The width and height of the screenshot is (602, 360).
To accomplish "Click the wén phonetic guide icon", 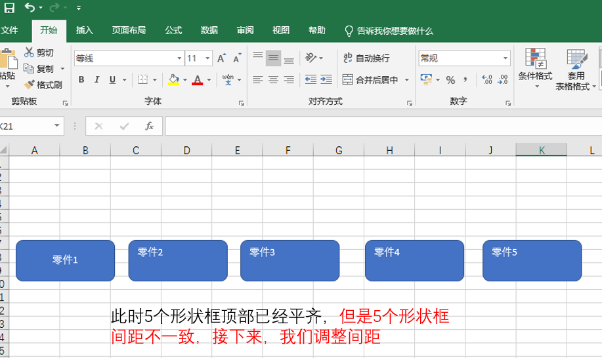I will pos(228,80).
